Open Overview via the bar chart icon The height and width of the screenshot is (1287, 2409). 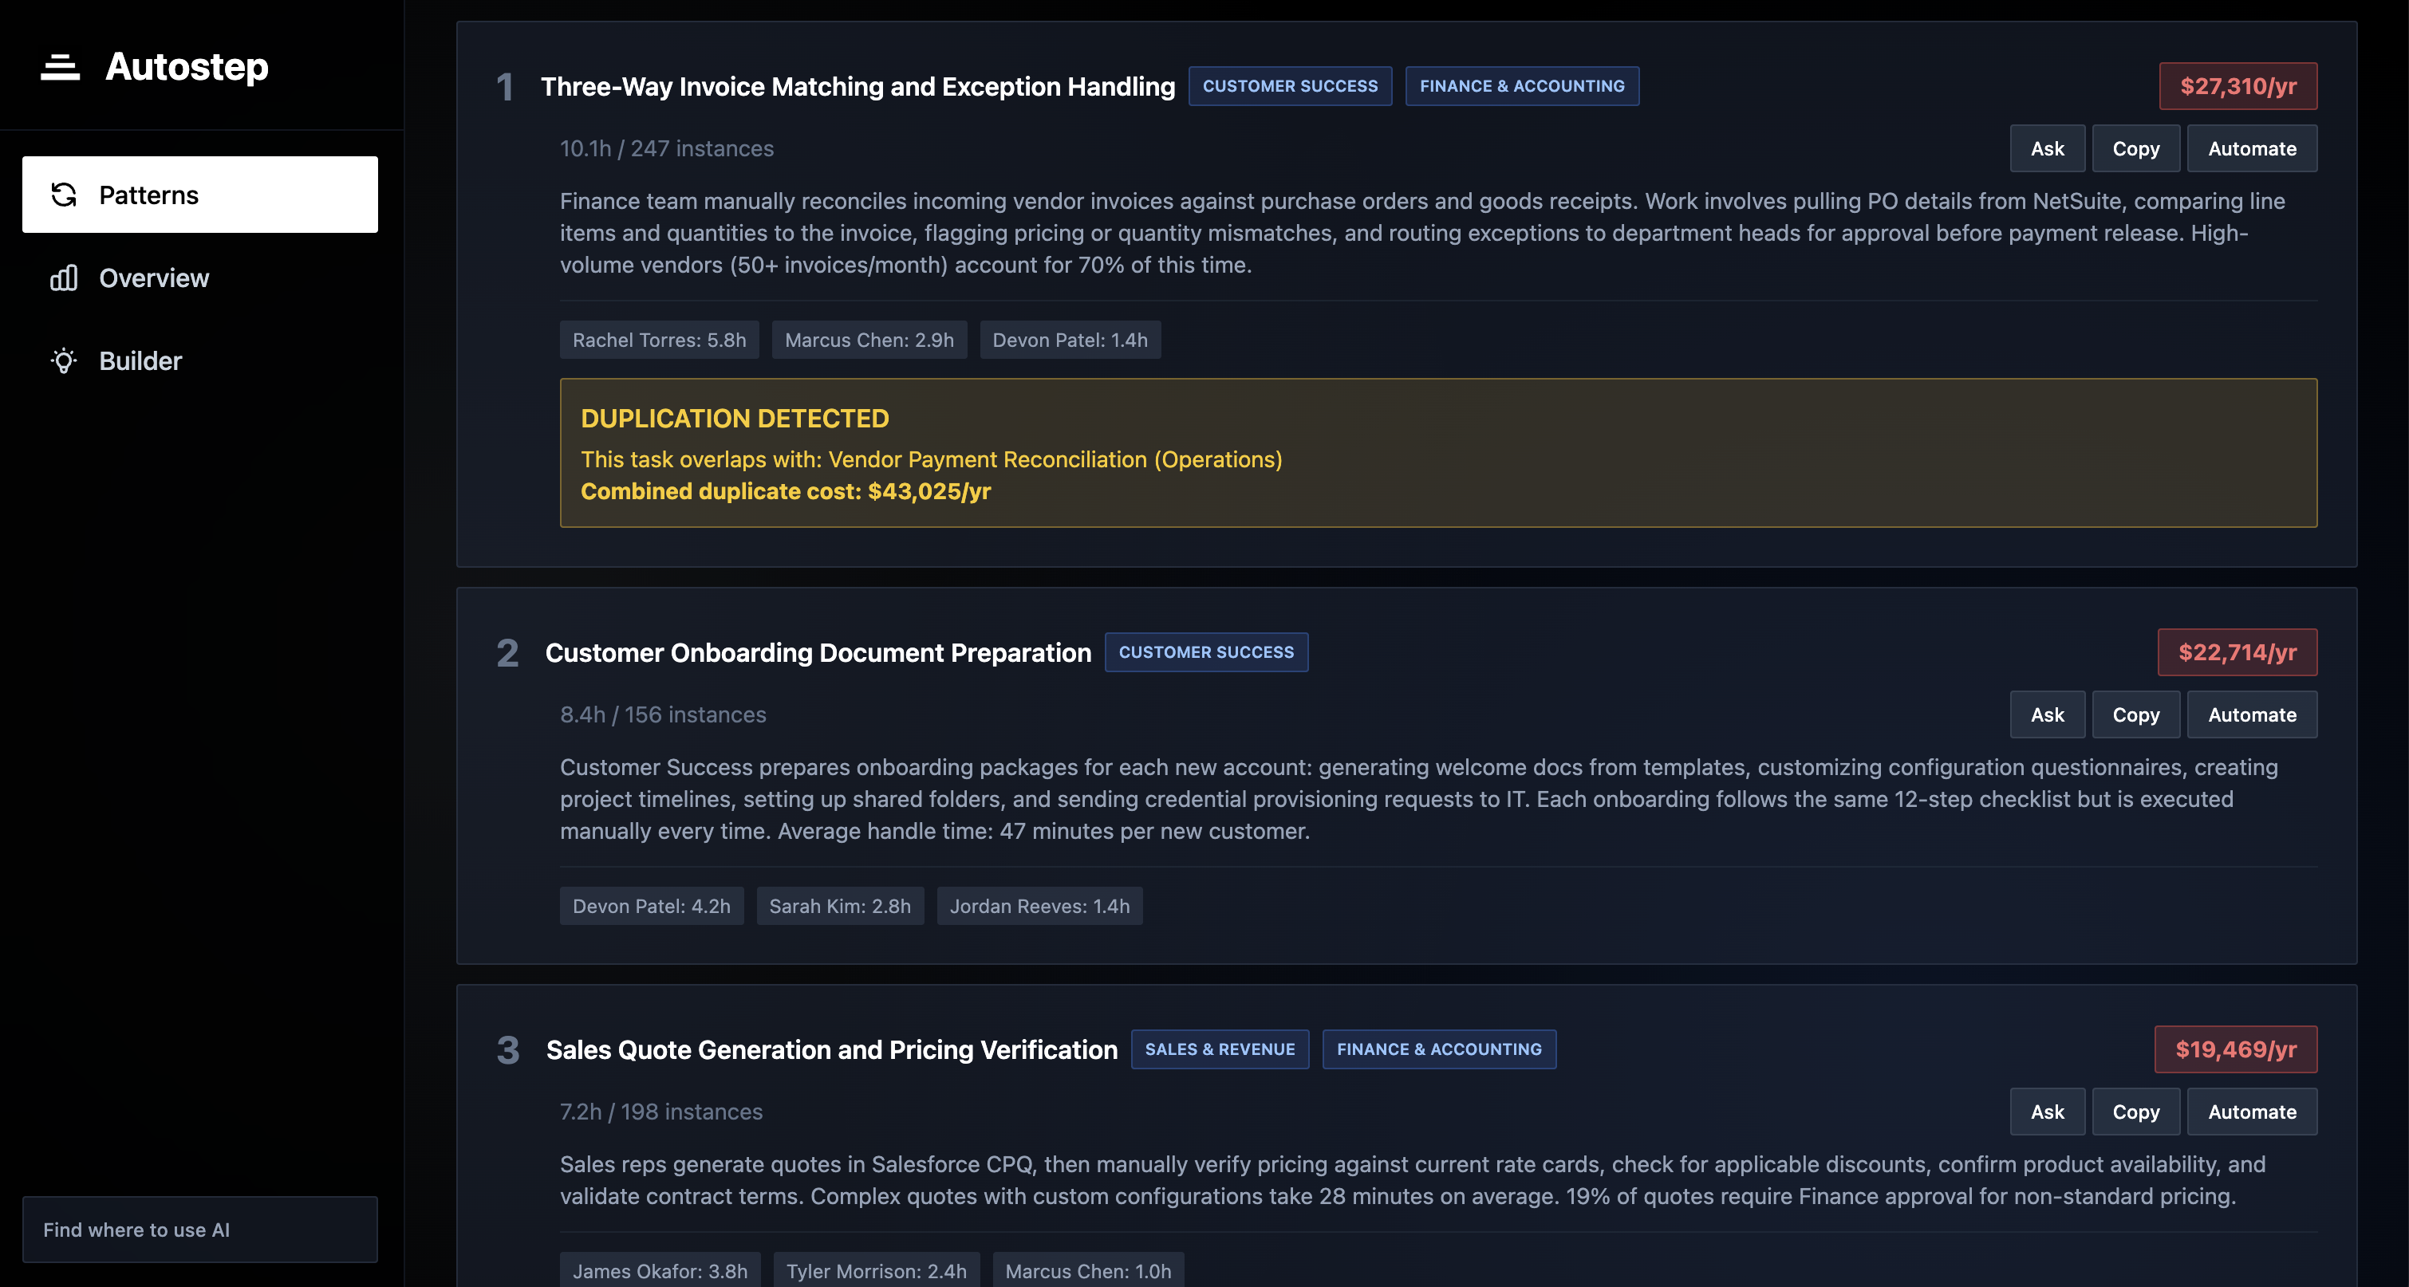(63, 277)
